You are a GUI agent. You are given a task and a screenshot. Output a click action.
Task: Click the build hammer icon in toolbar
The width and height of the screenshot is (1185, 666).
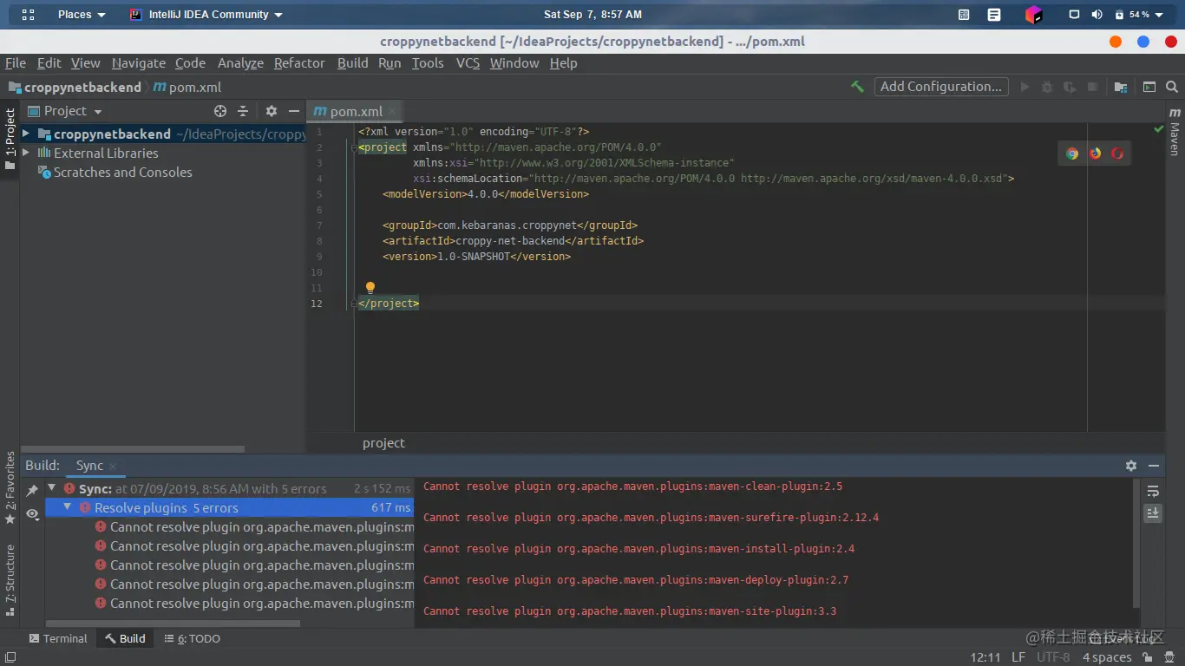(857, 87)
